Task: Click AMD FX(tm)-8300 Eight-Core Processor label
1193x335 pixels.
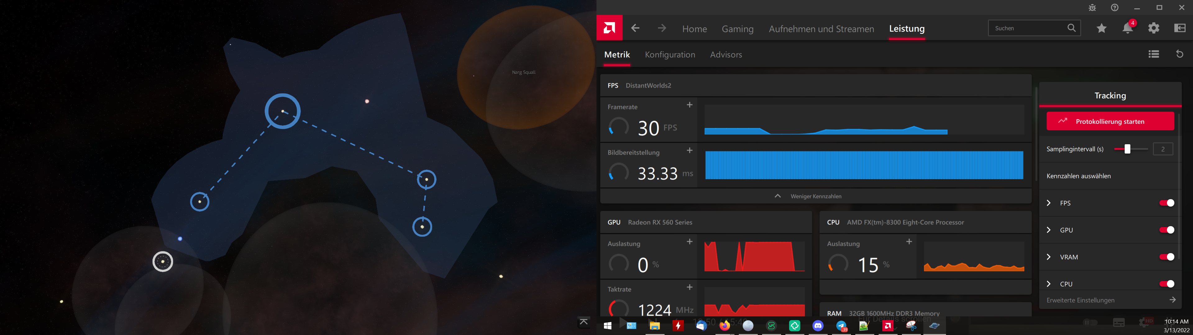Action: [x=905, y=222]
